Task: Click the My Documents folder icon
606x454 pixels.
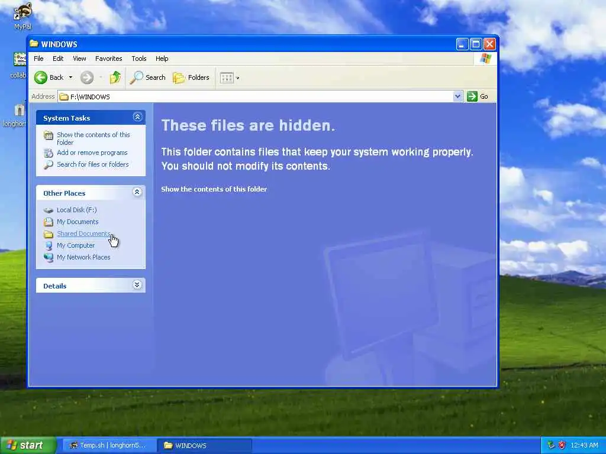Action: click(x=49, y=222)
